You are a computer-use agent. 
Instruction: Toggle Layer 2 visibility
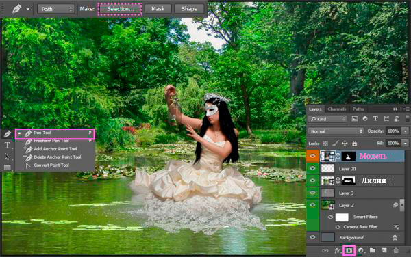[312, 205]
